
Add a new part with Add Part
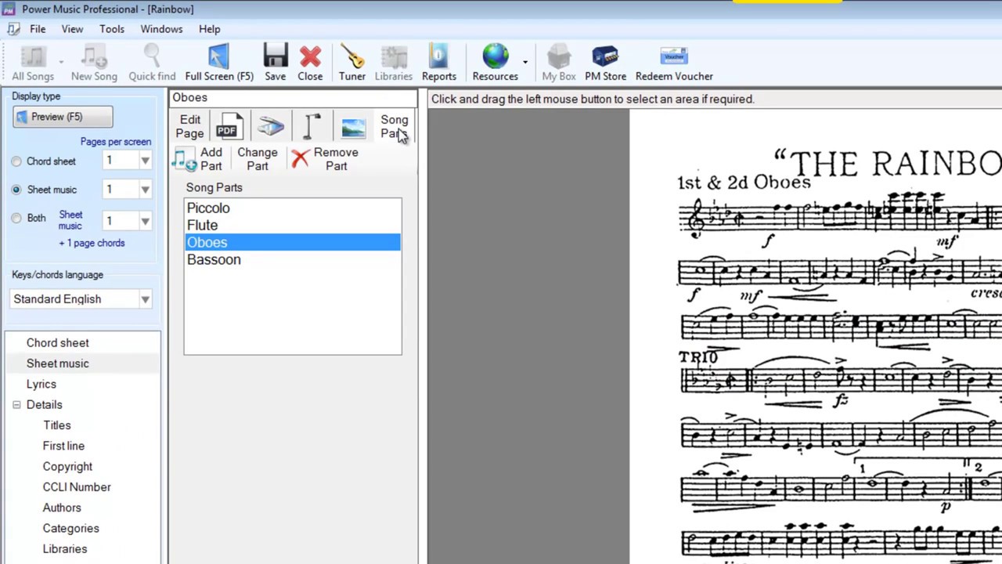[x=198, y=159]
